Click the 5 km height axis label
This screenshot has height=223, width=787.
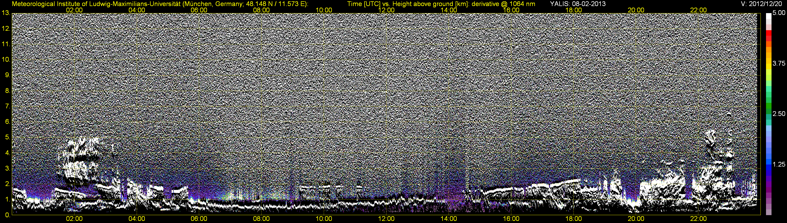(x=7, y=137)
